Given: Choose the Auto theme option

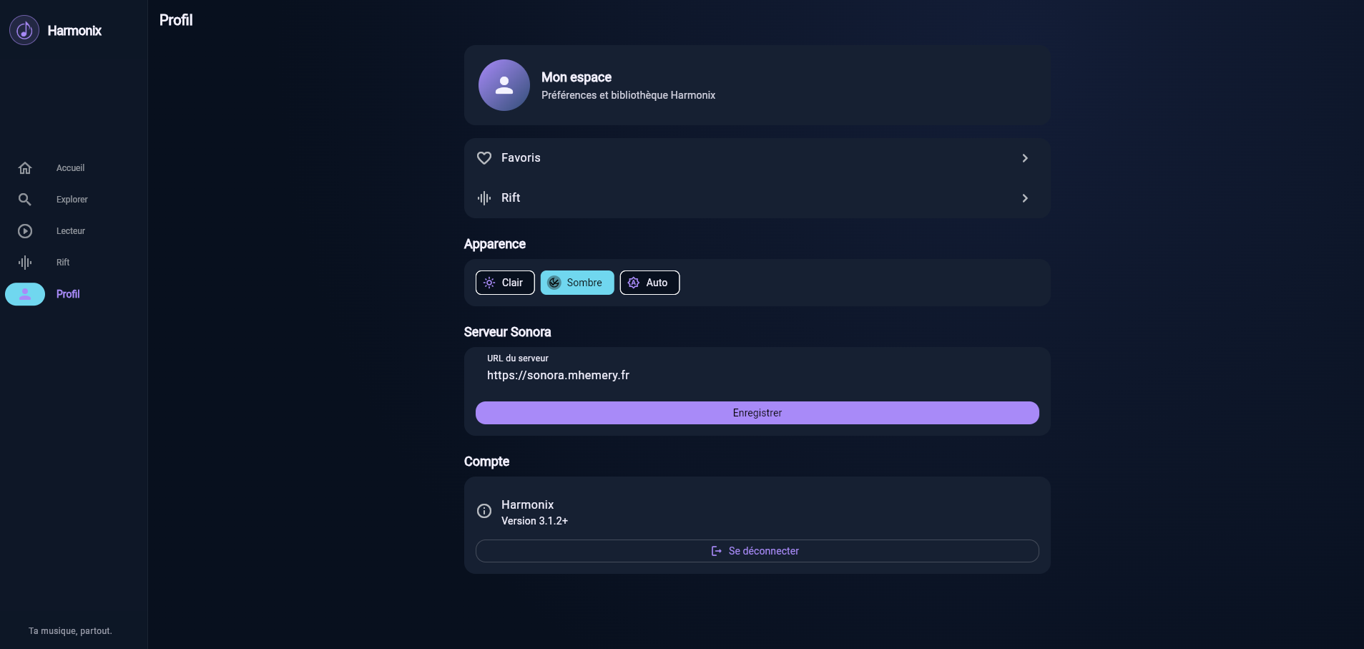Looking at the screenshot, I should (x=649, y=283).
